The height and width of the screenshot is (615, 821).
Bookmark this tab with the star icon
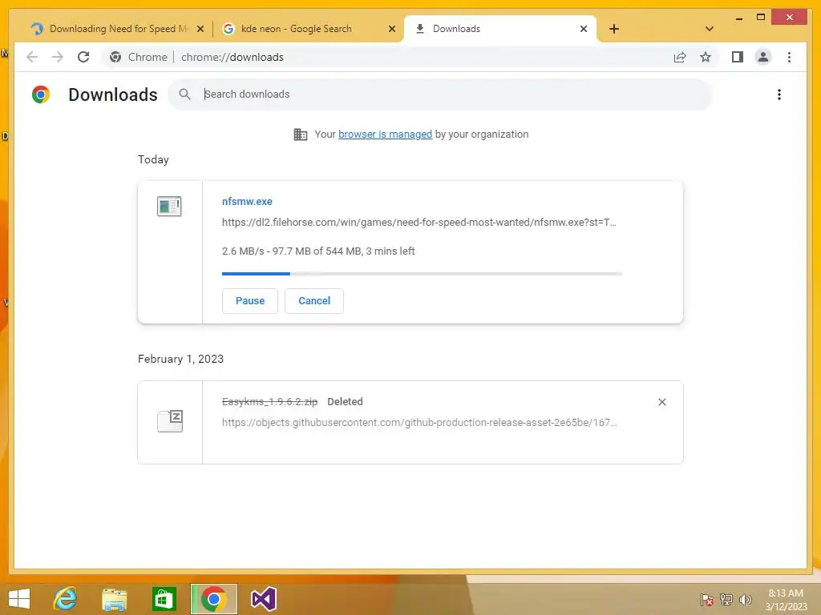coord(706,57)
